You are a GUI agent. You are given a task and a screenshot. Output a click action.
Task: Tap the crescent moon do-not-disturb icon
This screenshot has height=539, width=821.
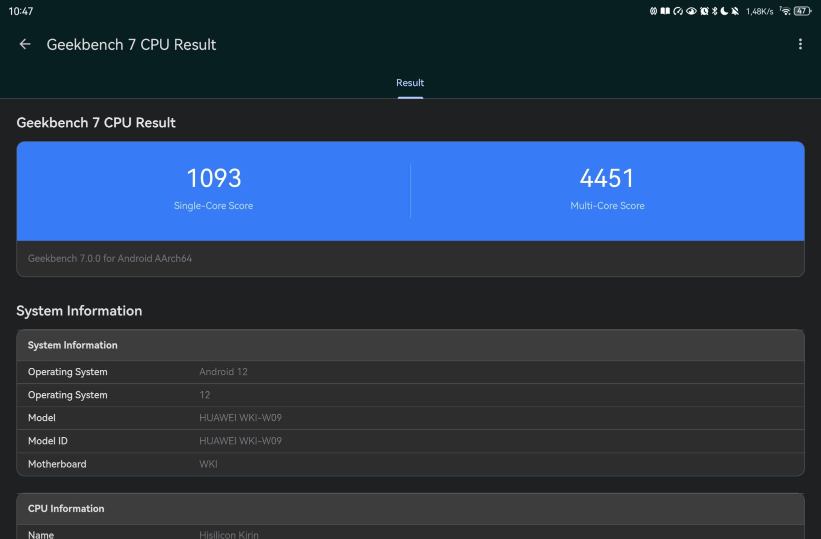tap(724, 11)
